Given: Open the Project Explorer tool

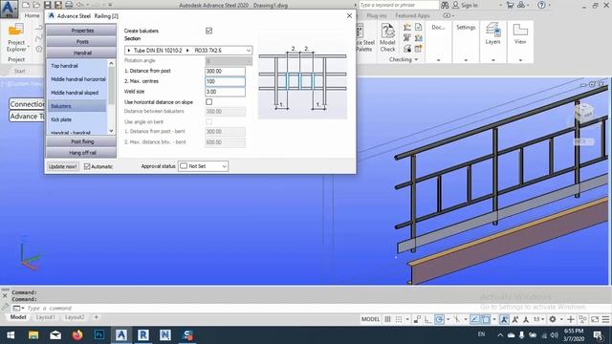Looking at the screenshot, I should (16, 37).
